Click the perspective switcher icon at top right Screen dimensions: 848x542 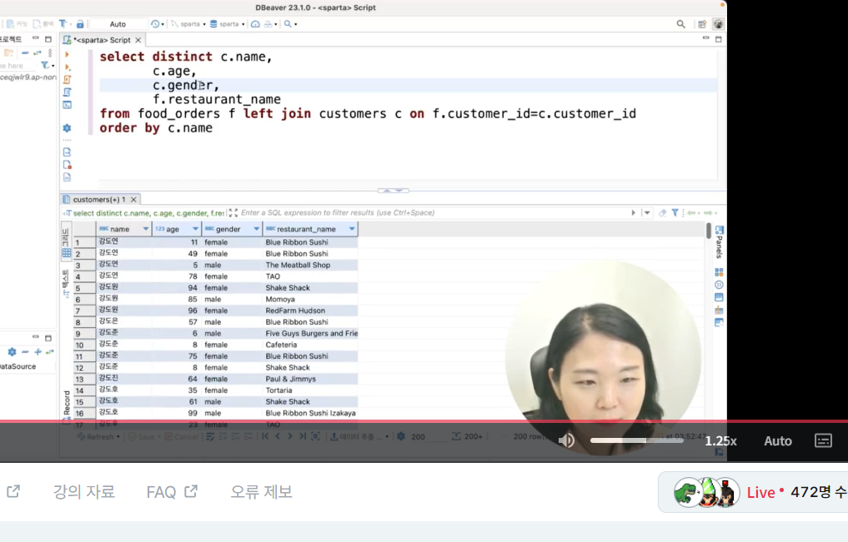point(702,24)
